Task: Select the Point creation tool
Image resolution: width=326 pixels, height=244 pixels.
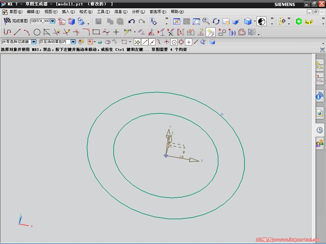Action: pyautogui.click(x=116, y=32)
